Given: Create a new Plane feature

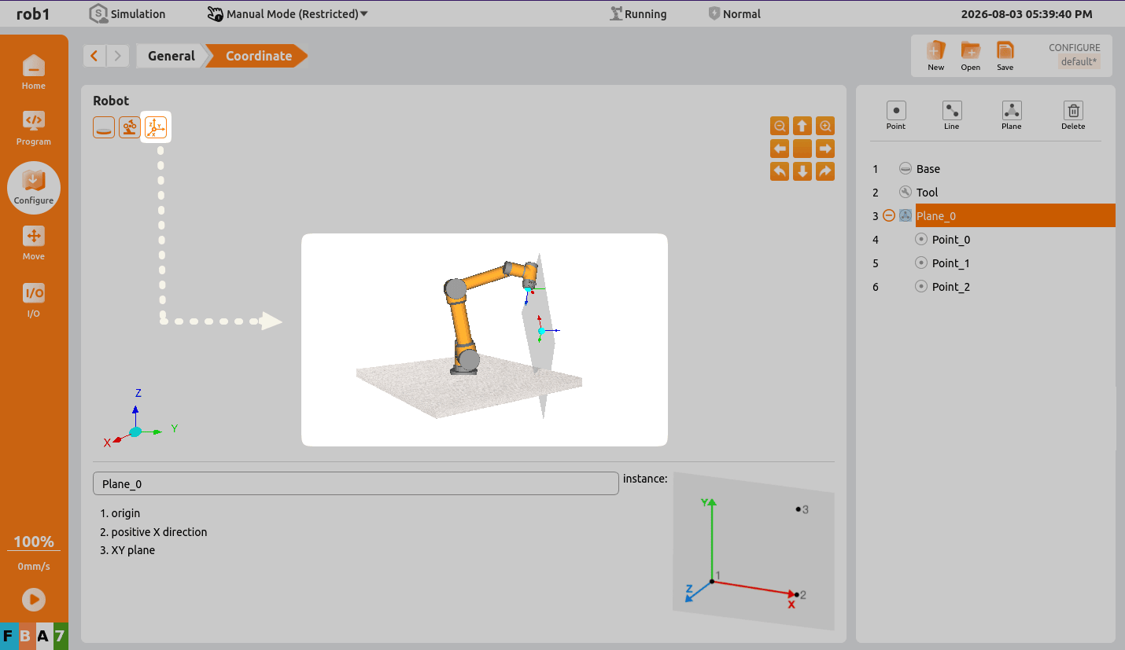Looking at the screenshot, I should (1012, 116).
